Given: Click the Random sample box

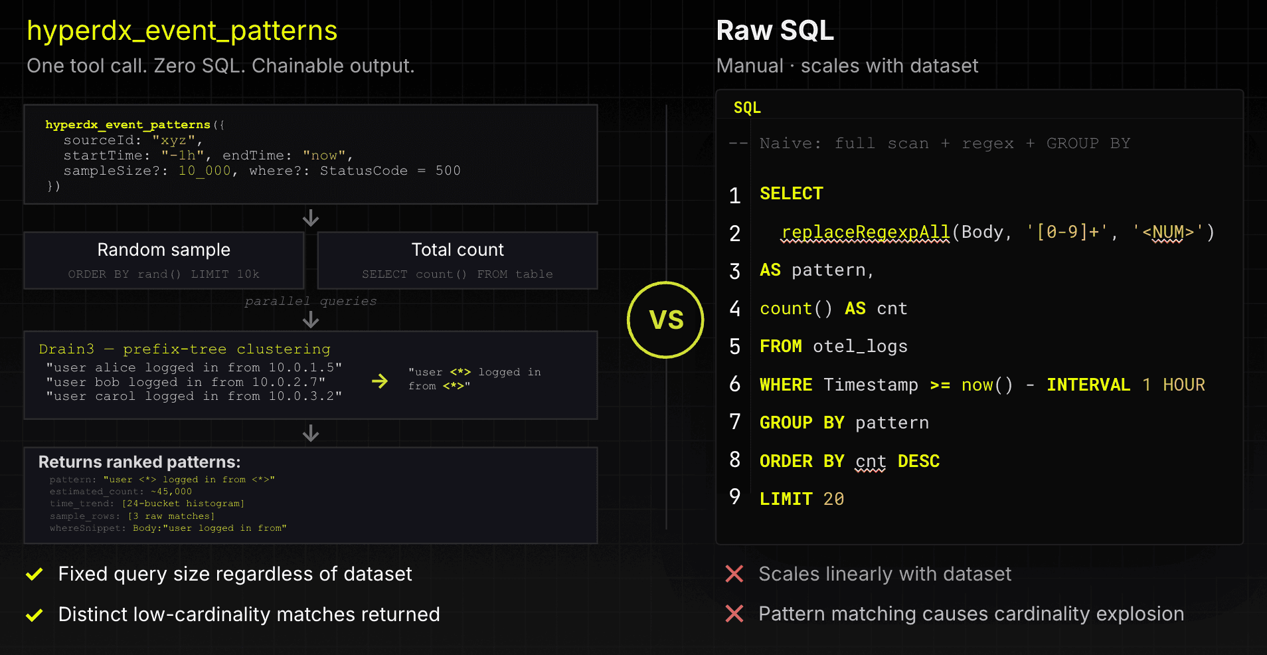Looking at the screenshot, I should [x=164, y=260].
